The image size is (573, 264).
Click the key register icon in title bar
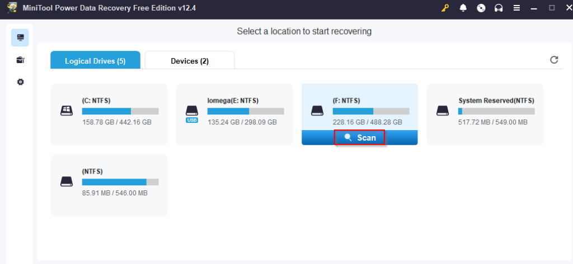click(445, 8)
